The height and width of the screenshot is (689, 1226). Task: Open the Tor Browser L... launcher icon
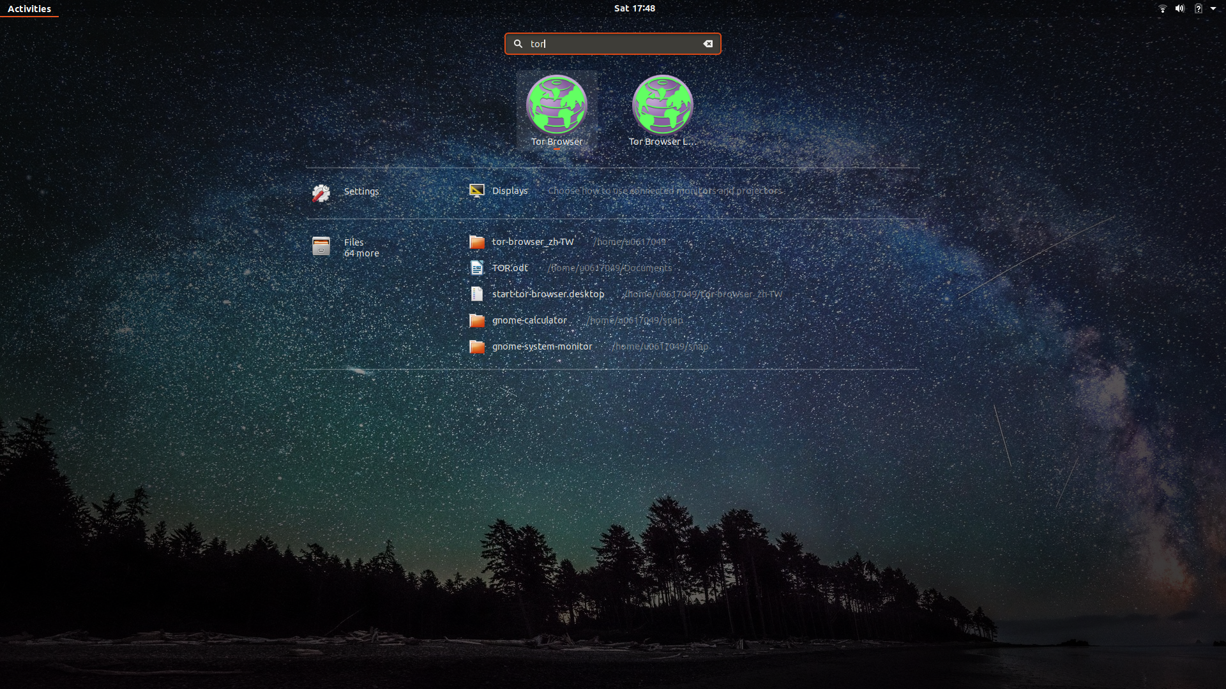pos(663,105)
